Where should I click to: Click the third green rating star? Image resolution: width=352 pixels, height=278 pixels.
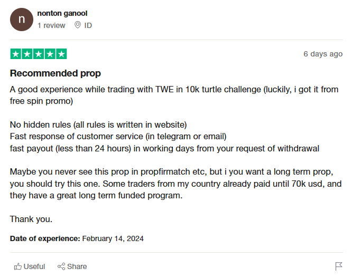pos(39,54)
